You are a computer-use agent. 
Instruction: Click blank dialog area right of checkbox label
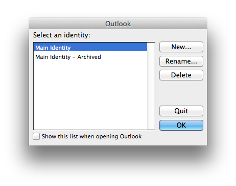[x=174, y=137]
